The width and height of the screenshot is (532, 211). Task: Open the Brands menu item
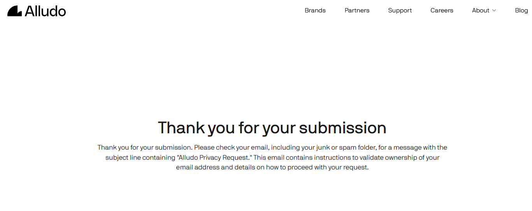click(x=315, y=10)
